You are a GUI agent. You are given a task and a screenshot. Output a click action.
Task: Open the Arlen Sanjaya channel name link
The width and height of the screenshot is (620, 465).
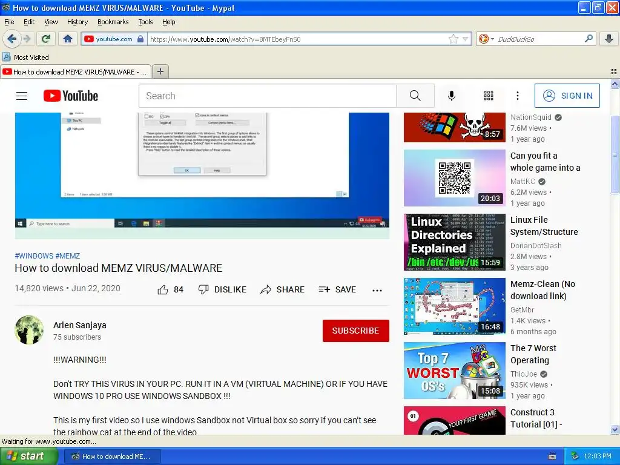80,325
